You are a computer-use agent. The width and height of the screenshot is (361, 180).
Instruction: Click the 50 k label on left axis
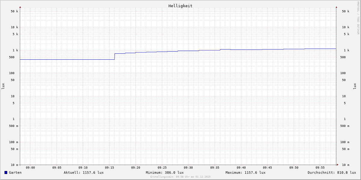[x=14, y=11]
